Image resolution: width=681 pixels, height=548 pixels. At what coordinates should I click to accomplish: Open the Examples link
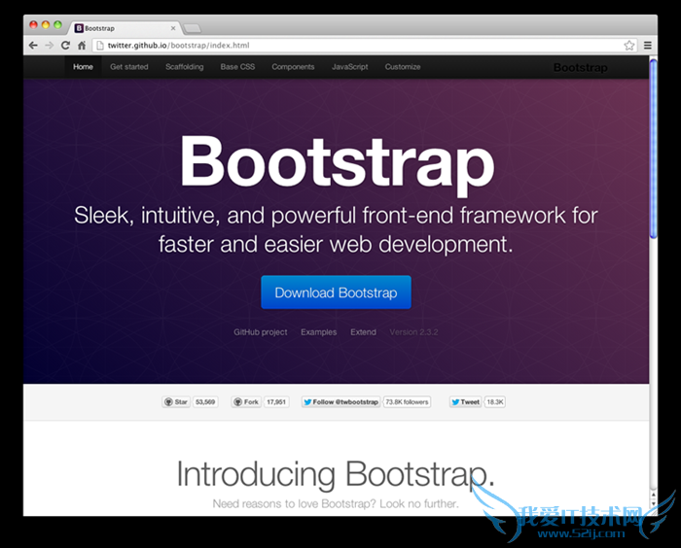(x=319, y=332)
